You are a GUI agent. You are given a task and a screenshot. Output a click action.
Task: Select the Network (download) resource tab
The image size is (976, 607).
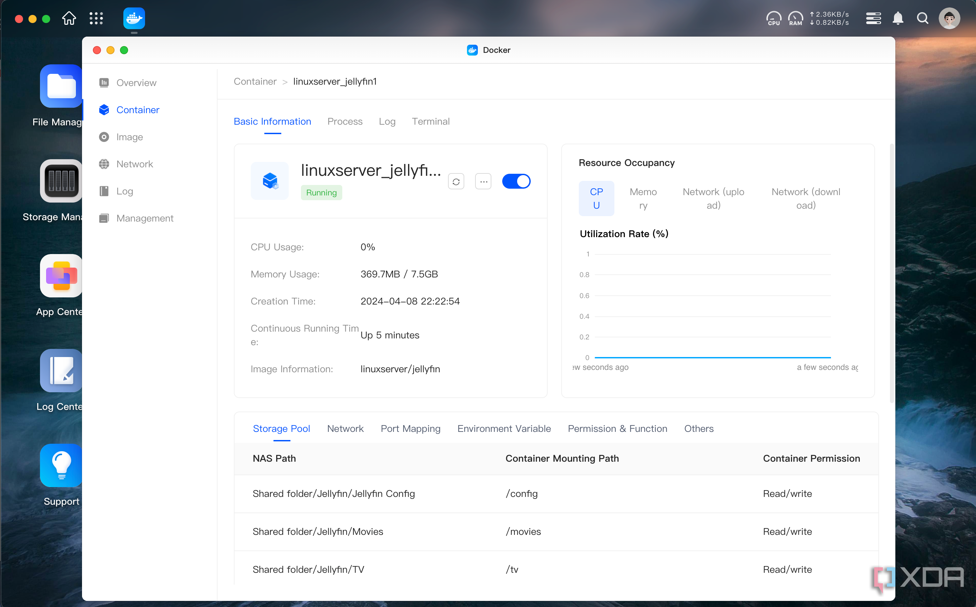[x=806, y=198]
